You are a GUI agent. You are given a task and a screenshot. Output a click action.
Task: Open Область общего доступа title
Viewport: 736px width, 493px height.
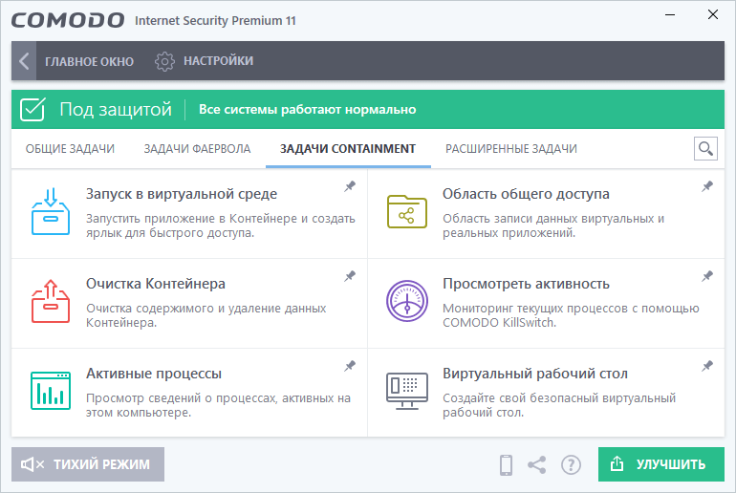pos(526,194)
